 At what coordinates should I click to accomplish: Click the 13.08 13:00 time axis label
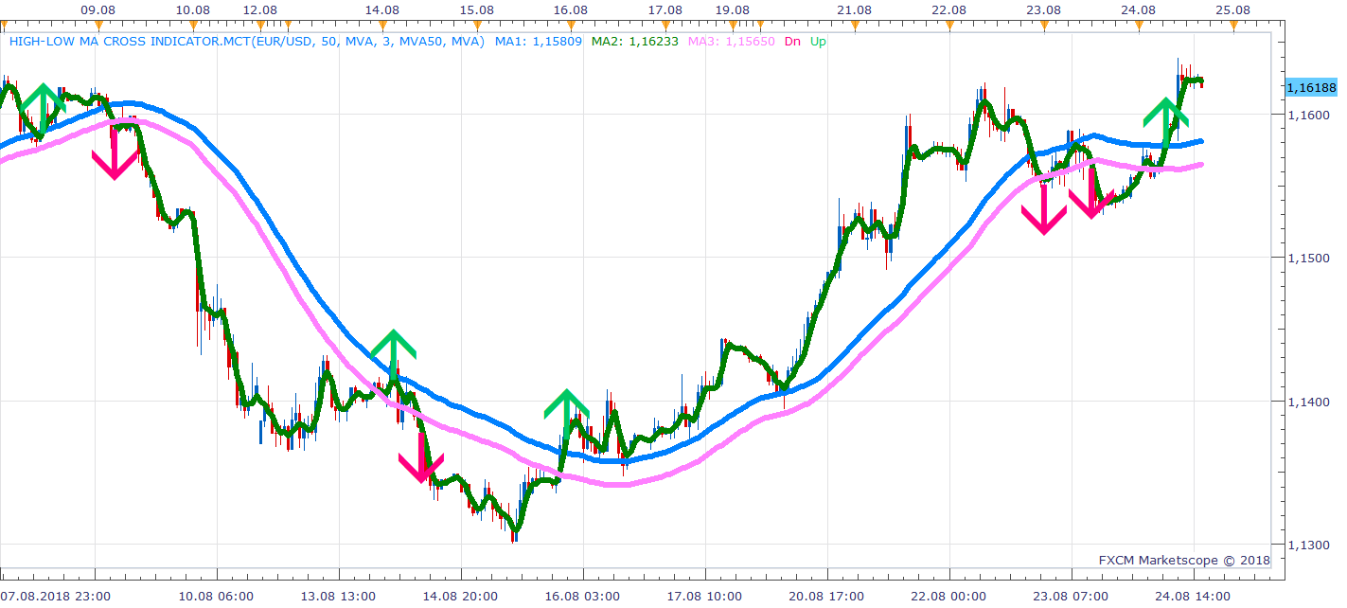(339, 596)
